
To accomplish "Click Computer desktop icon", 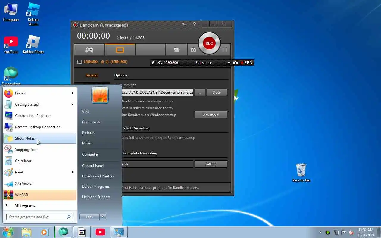I will pyautogui.click(x=11, y=12).
